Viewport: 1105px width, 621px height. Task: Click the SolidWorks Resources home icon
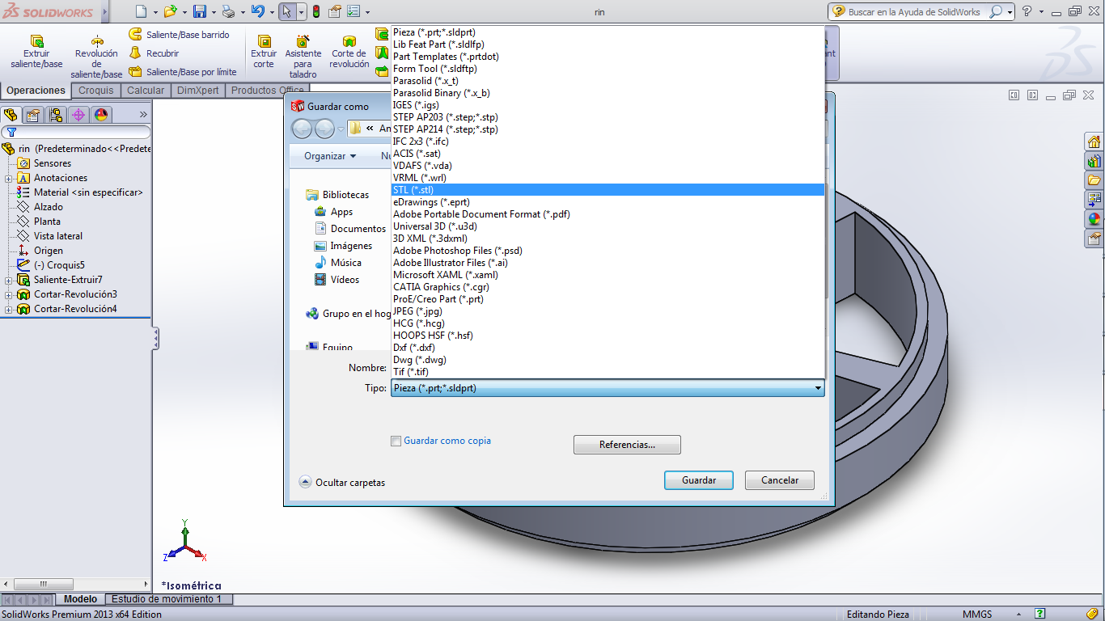pyautogui.click(x=1094, y=142)
